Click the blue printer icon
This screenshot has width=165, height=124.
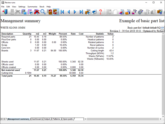pos(94,12)
